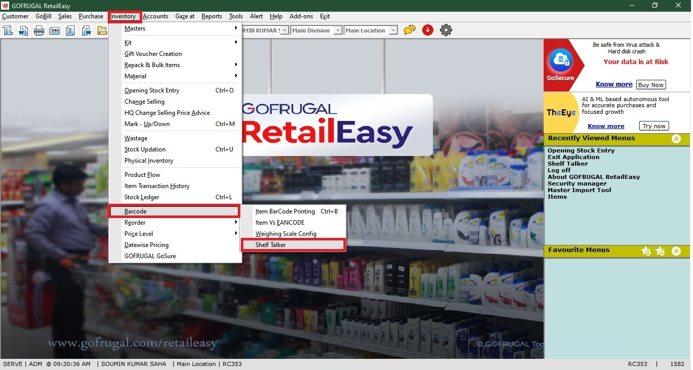
Task: Click the remove-favourite star minus icon
Action: [660, 251]
